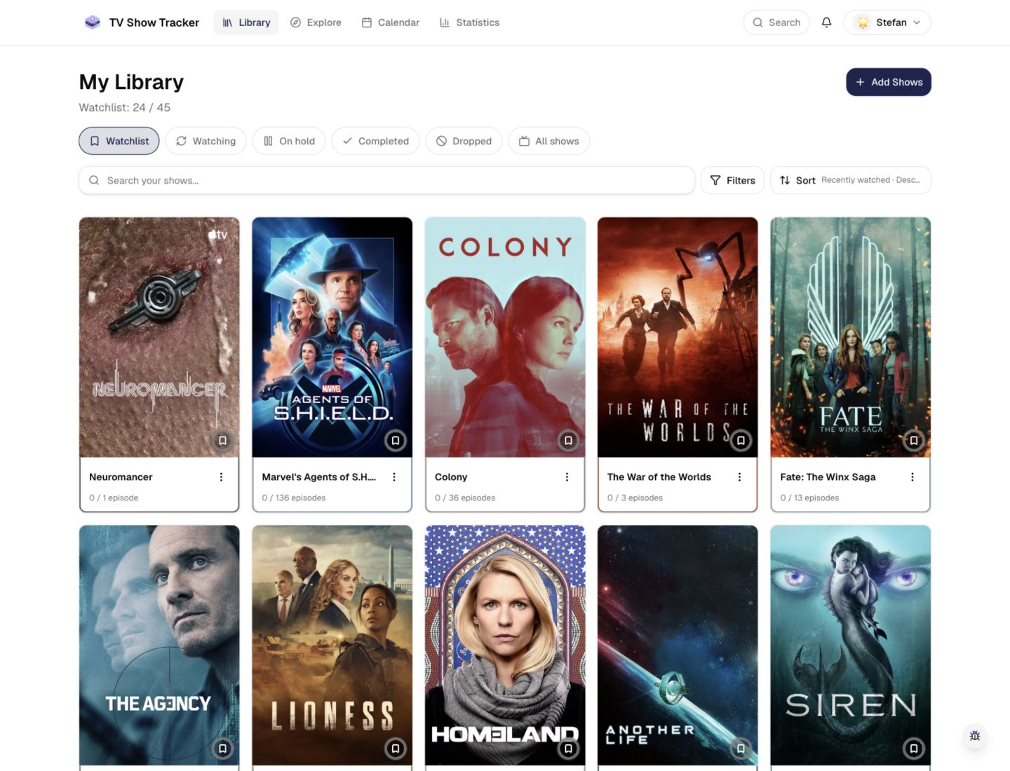Open the Calendar page
Viewport: 1010px width, 771px height.
pyautogui.click(x=391, y=22)
